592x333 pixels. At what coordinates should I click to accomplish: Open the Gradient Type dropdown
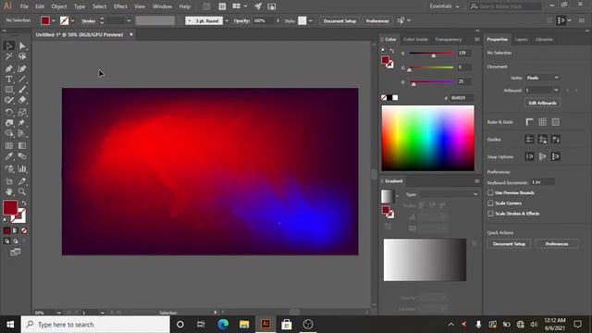pos(449,194)
